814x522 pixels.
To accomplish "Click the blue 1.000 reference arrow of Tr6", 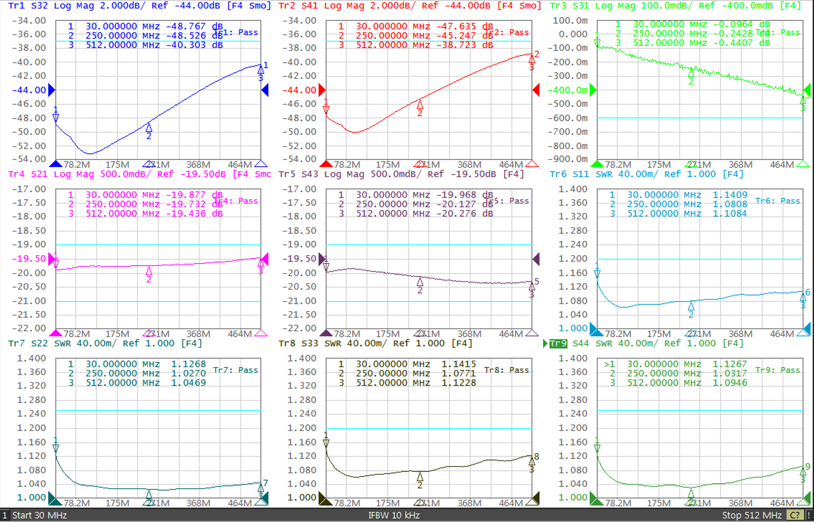I will [593, 328].
